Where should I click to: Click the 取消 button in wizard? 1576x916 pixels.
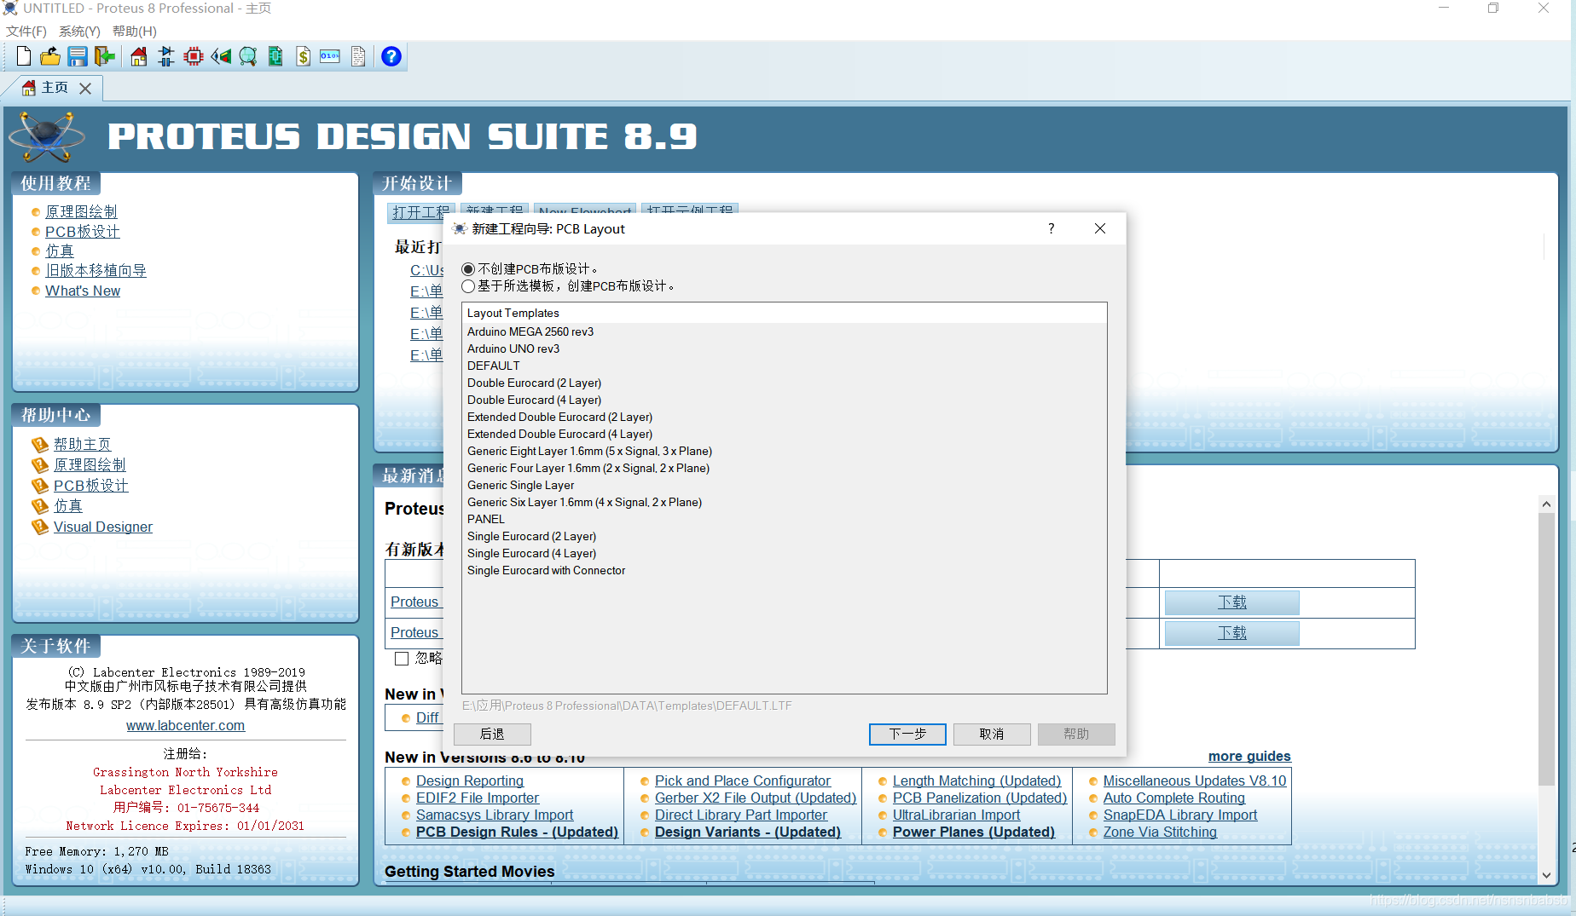point(992,734)
